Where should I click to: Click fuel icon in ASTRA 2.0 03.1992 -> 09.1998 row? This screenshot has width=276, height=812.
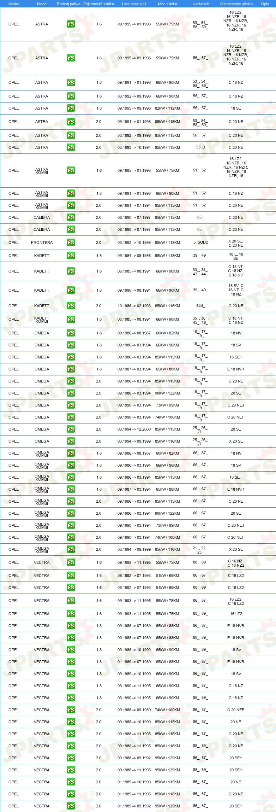tap(71, 135)
